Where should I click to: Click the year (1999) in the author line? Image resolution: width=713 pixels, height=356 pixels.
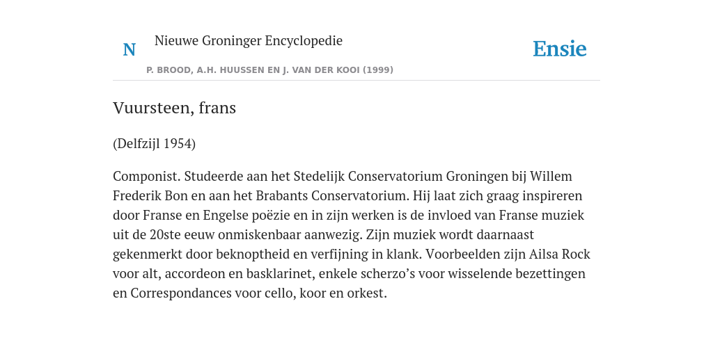pyautogui.click(x=378, y=70)
